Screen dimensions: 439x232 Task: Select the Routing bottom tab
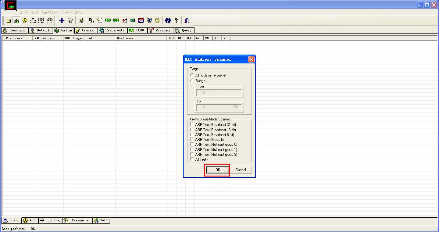tap(50, 220)
